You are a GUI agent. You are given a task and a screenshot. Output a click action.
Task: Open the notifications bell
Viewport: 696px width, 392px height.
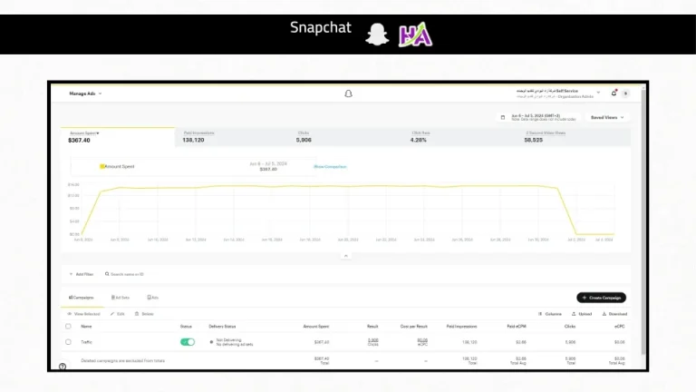[614, 93]
